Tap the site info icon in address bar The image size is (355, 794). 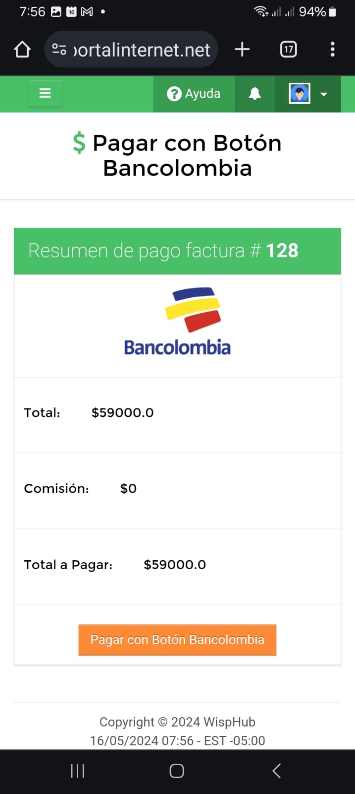(x=59, y=50)
